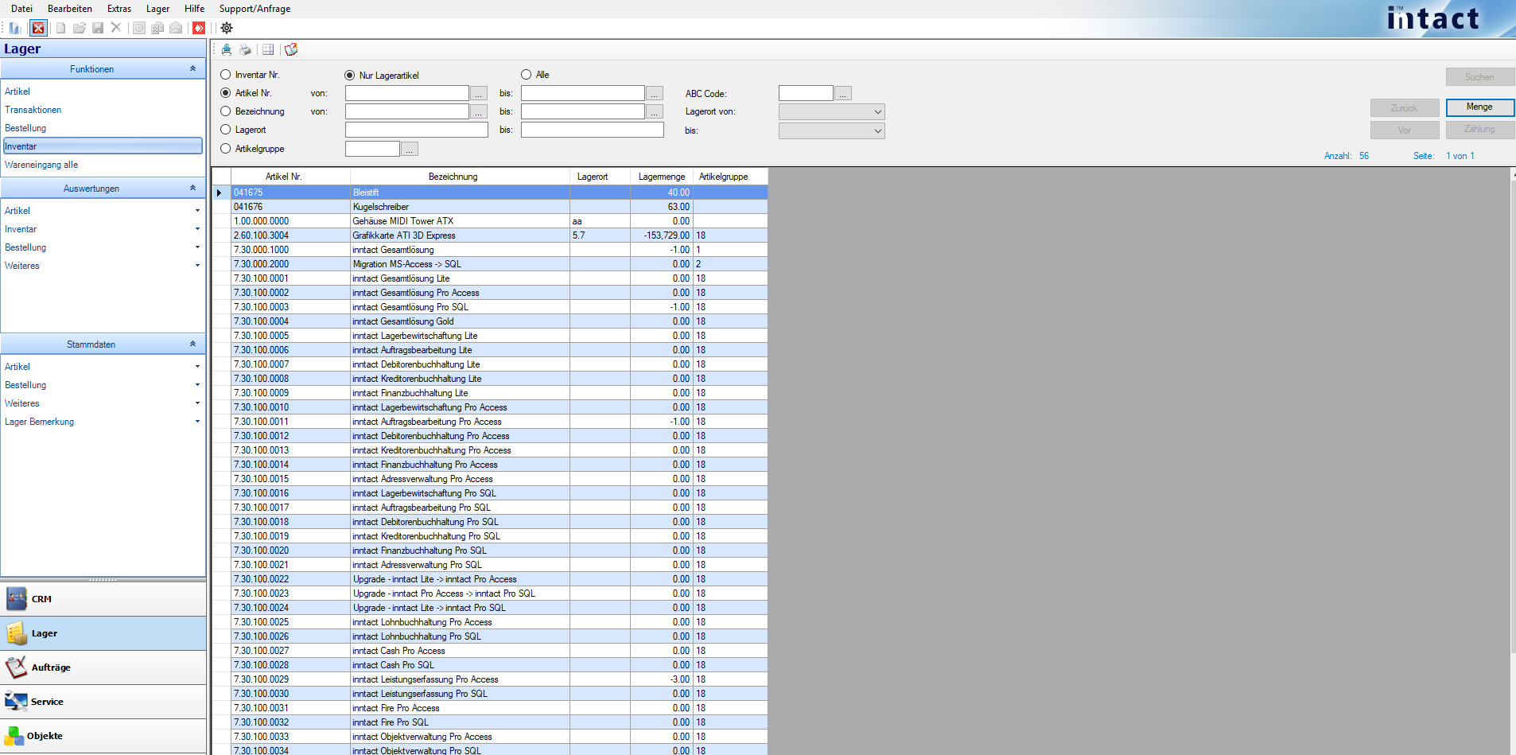Collapse the Auswertungen panel
This screenshot has height=755, width=1516.
point(192,189)
